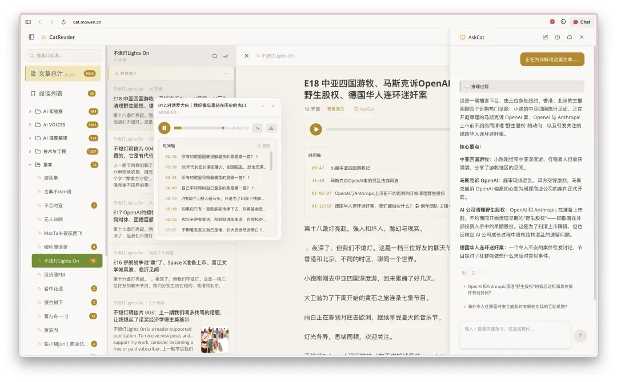
Task: Select the 不熄灯Lights On feed
Action: [x=67, y=261]
